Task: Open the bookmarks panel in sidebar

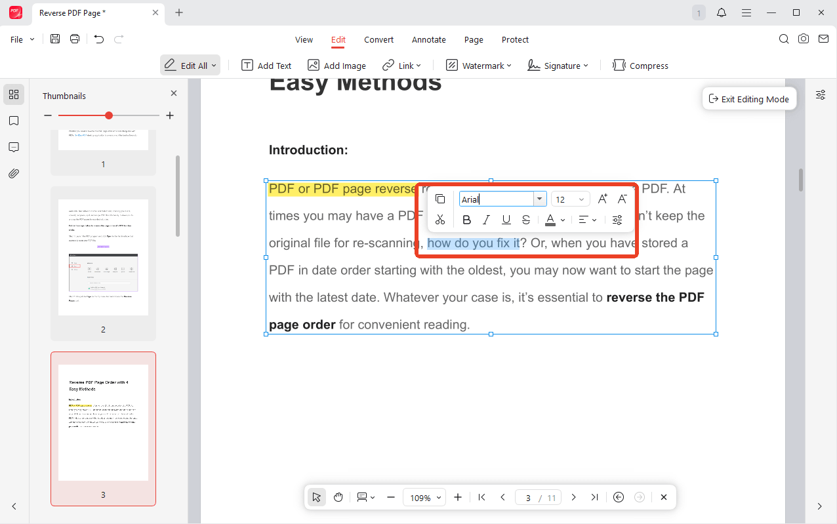Action: point(14,121)
